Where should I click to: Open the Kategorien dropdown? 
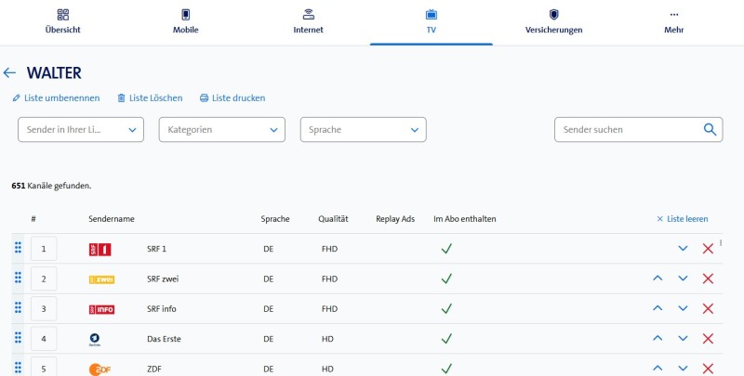(x=221, y=130)
